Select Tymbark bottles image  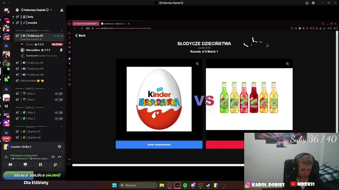coord(249,99)
